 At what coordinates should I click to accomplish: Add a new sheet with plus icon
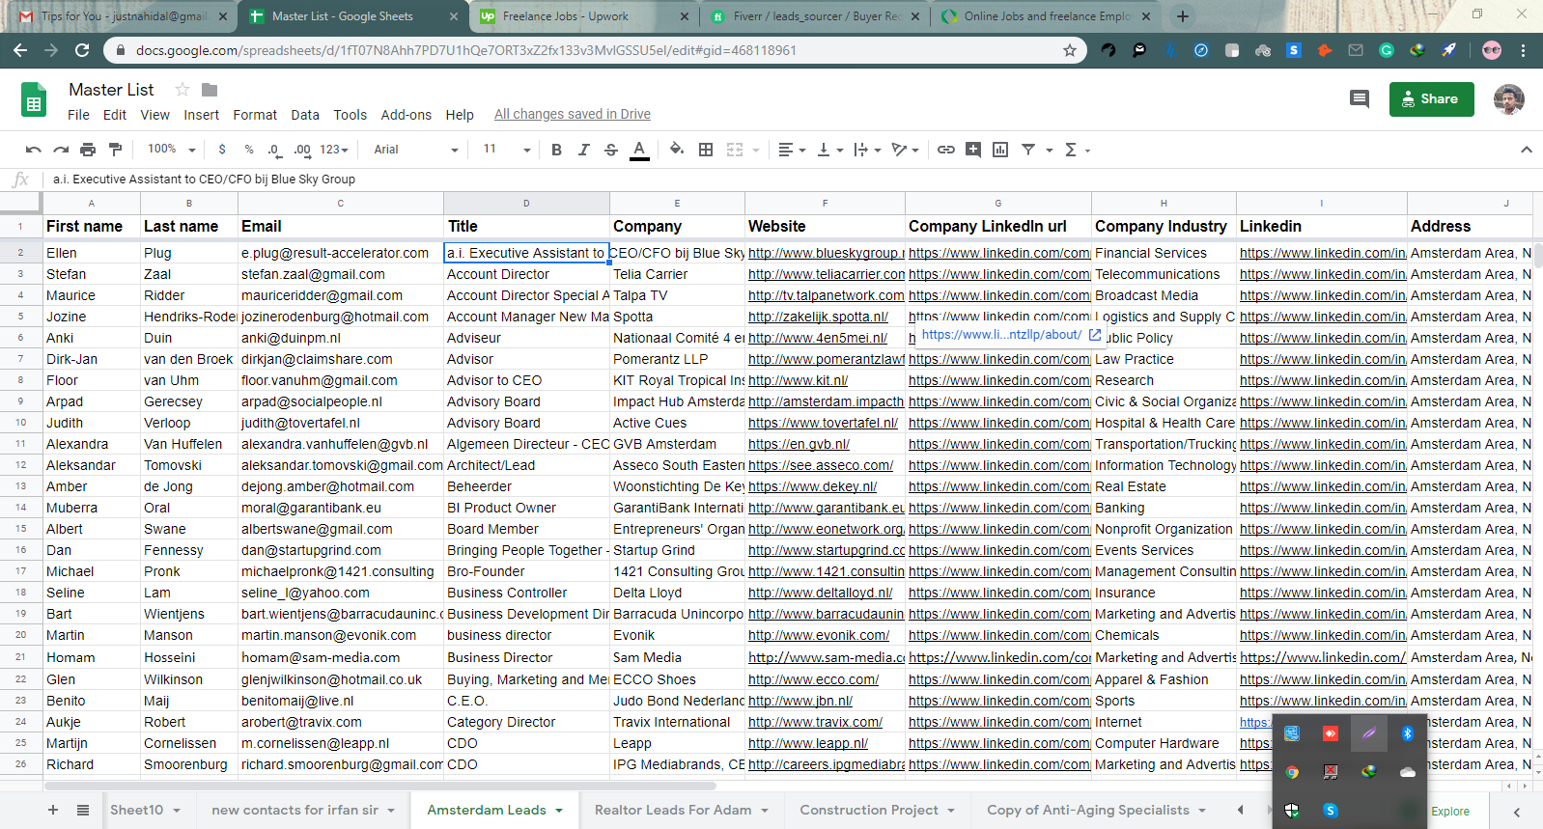pos(53,811)
